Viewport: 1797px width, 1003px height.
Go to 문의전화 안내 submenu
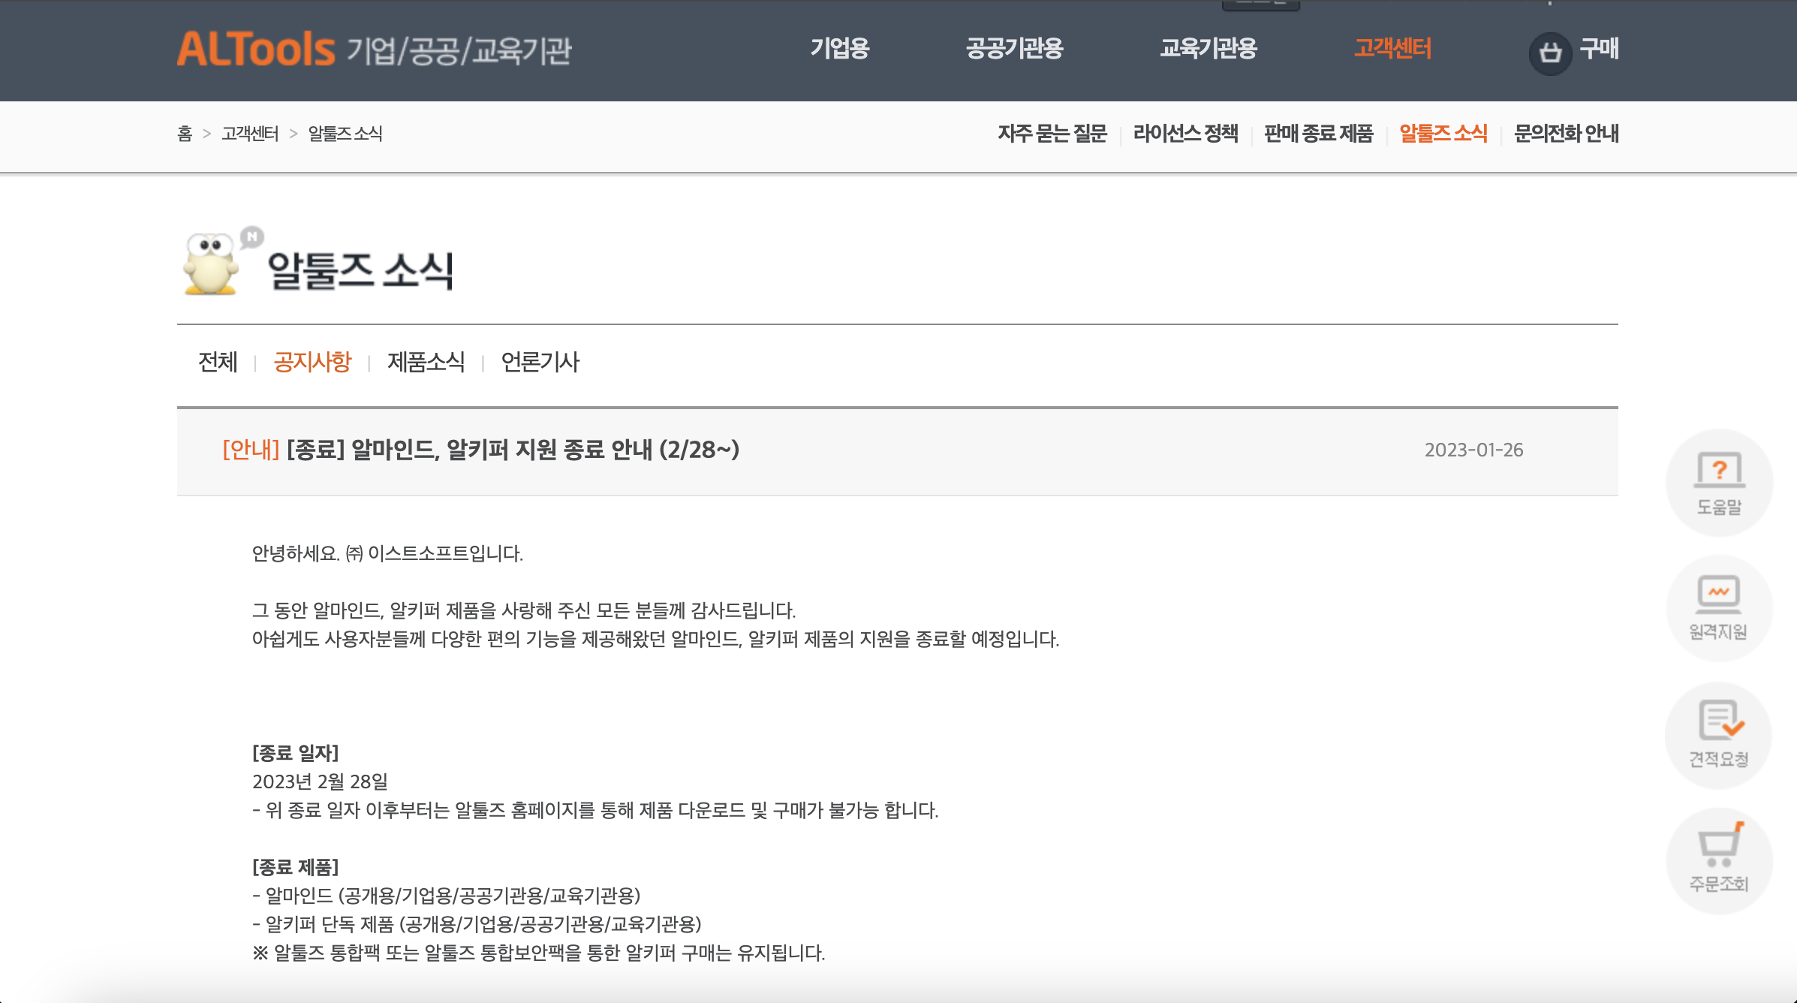1567,134
